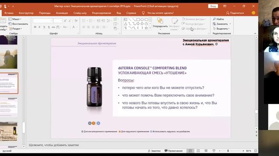The width and height of the screenshot is (279, 156).
Task: Select the beach bottle slide thumbnail
Action: (x=9, y=131)
